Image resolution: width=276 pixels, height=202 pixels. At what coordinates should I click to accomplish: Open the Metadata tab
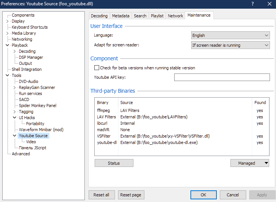coord(121,16)
